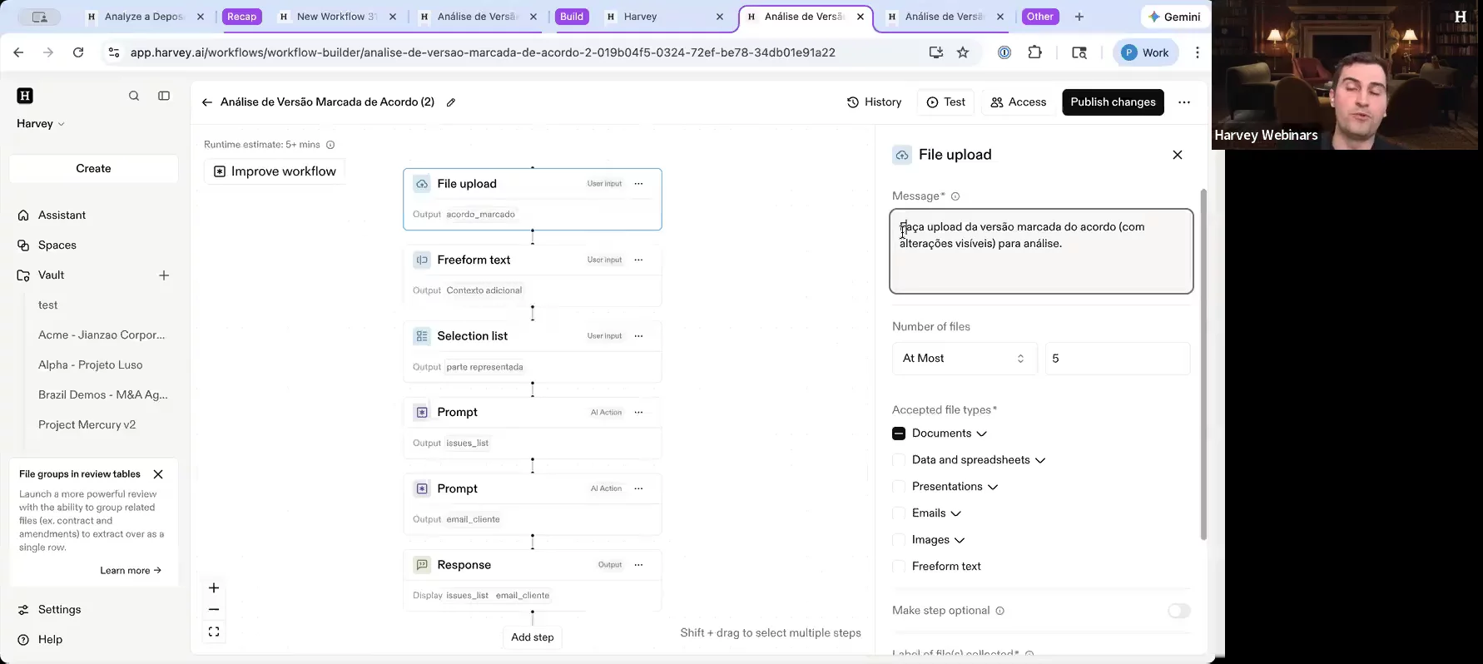Follow the Learn more link

(x=131, y=571)
